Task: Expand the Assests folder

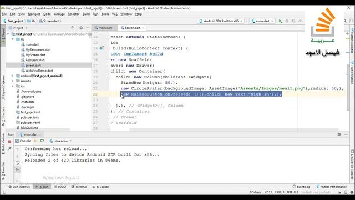Action: (x=13, y=81)
